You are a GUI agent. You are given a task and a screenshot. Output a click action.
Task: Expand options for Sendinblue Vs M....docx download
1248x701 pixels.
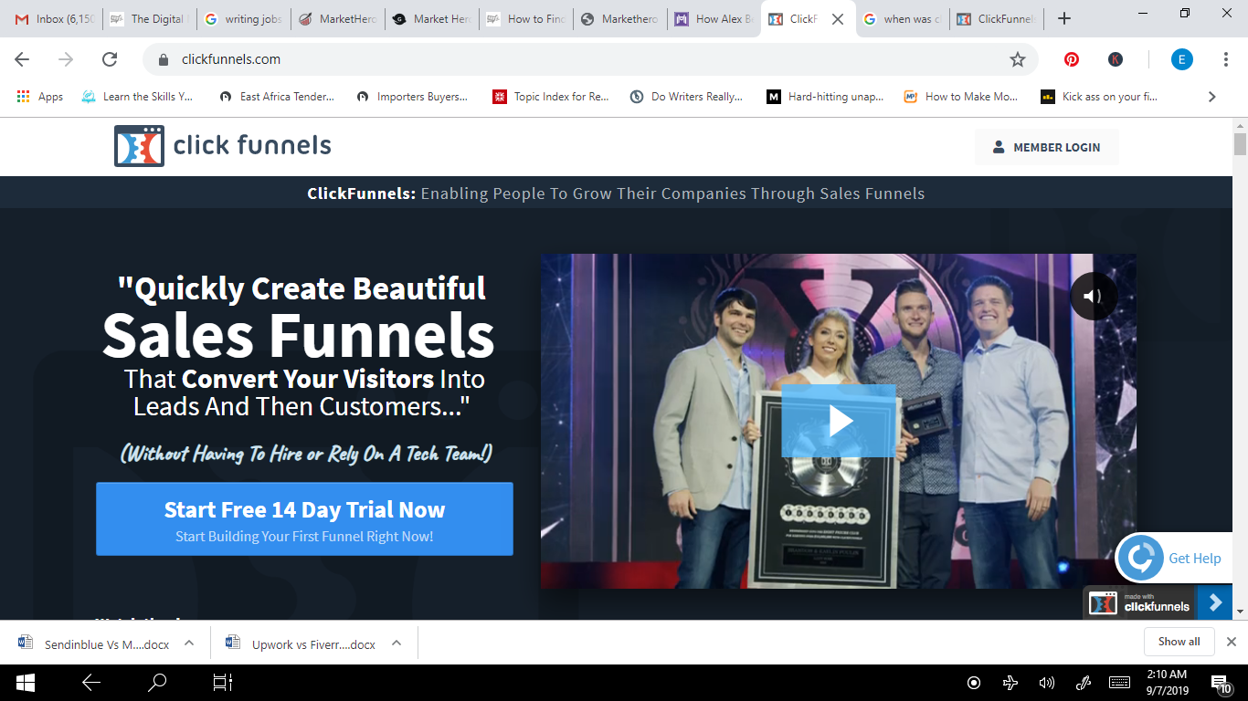(x=189, y=643)
